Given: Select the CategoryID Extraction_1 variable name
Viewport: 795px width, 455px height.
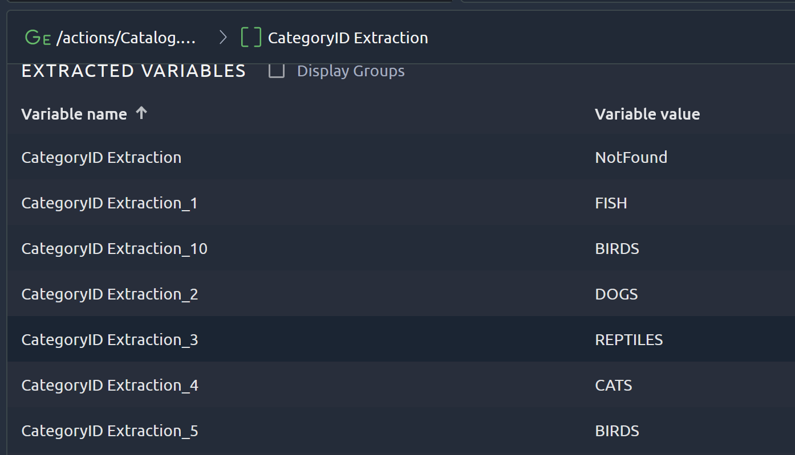Looking at the screenshot, I should click(x=109, y=203).
